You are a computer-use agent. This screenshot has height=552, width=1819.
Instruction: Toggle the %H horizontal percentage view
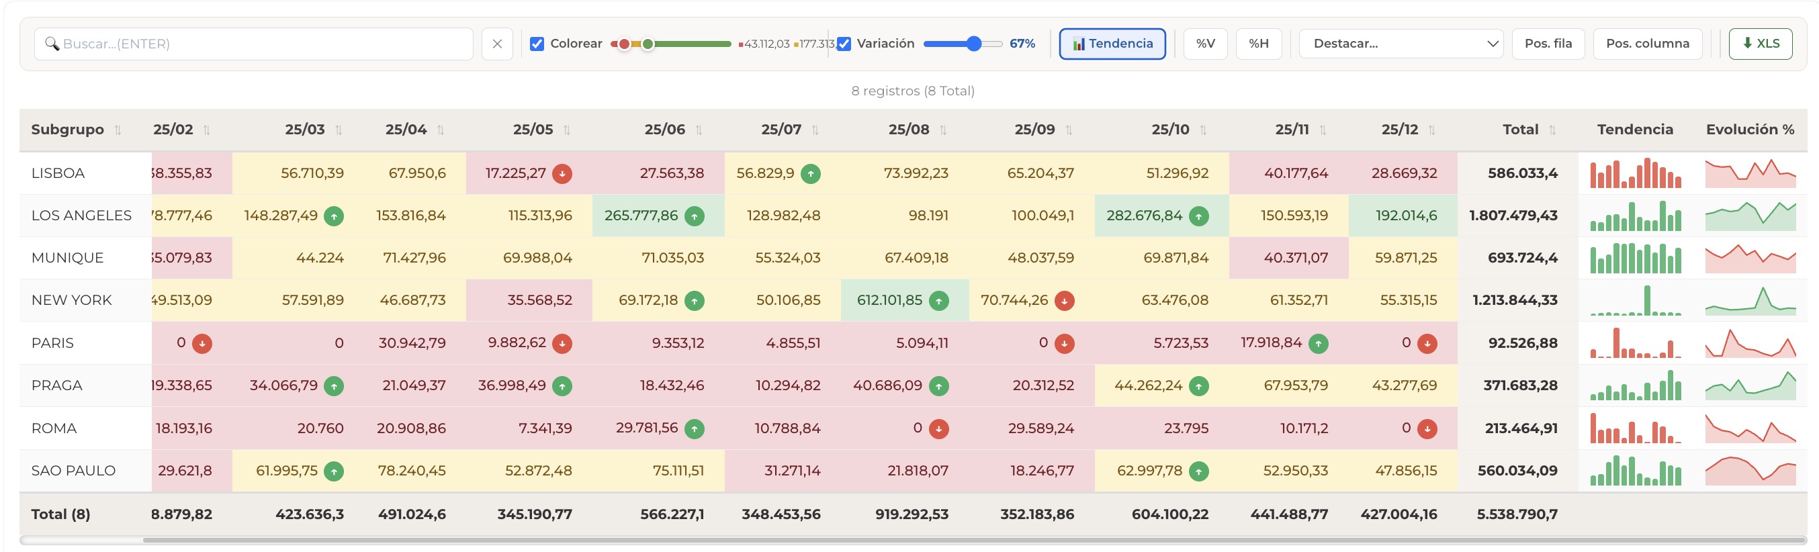point(1258,44)
